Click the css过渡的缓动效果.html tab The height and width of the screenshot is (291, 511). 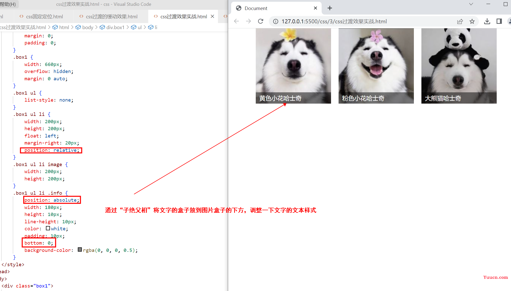tap(111, 16)
